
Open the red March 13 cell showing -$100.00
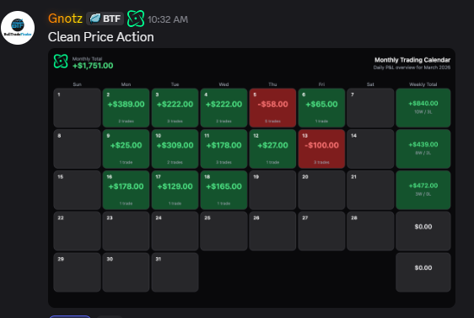tap(321, 149)
